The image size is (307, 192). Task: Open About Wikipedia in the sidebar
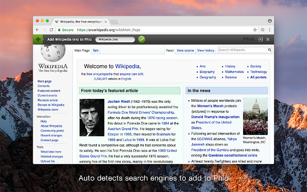(51, 126)
